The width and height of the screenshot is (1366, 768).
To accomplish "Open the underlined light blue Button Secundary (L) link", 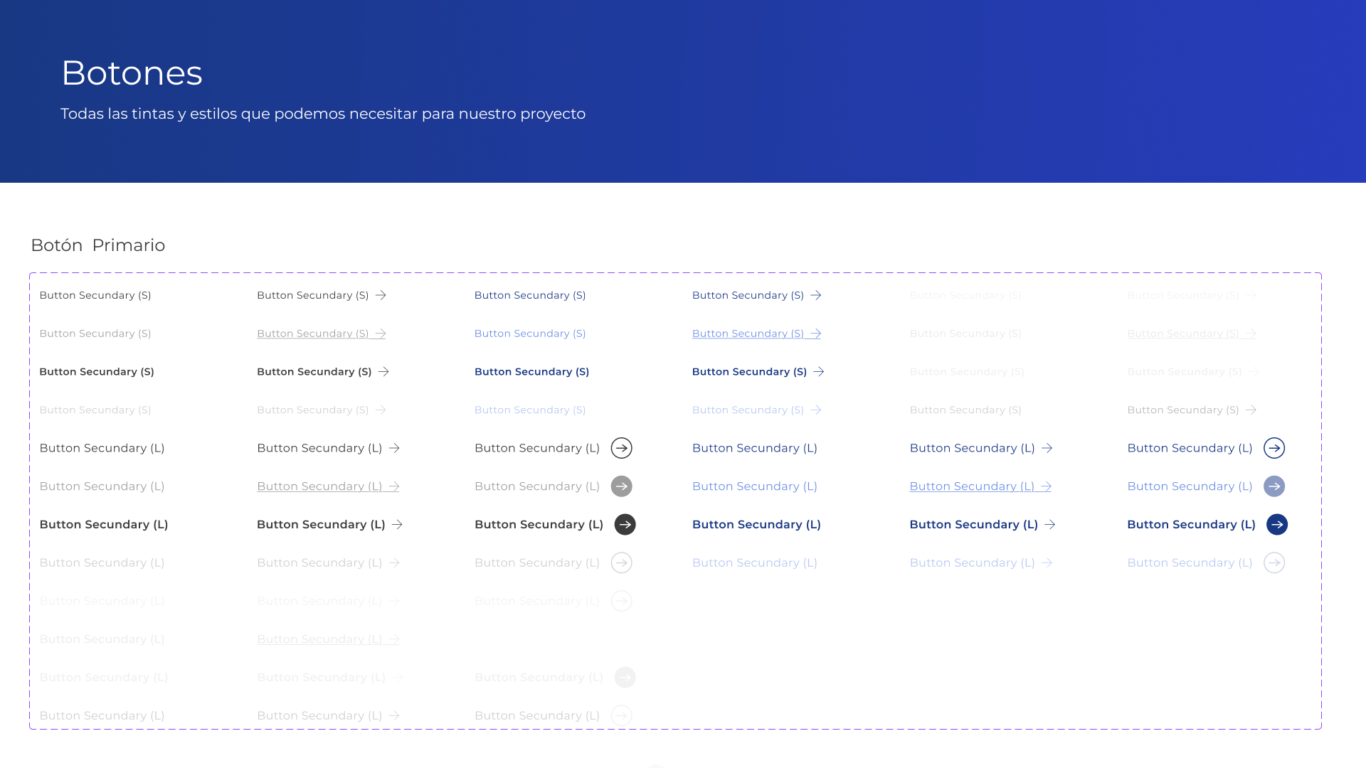I will pos(980,486).
